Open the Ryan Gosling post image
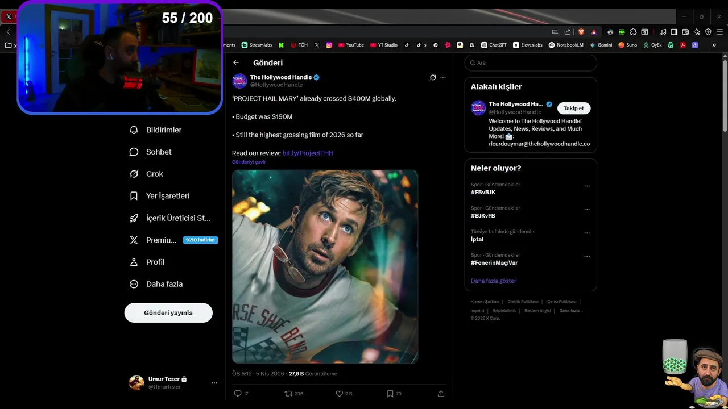Viewport: 728px width, 409px height. point(325,266)
